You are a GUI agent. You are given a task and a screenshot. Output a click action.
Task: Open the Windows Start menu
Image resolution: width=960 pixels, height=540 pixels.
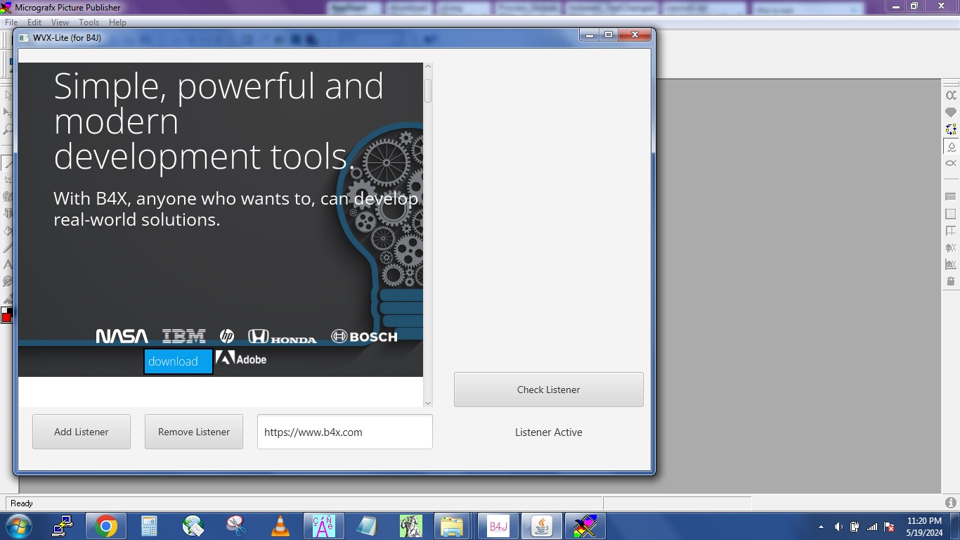coord(18,526)
